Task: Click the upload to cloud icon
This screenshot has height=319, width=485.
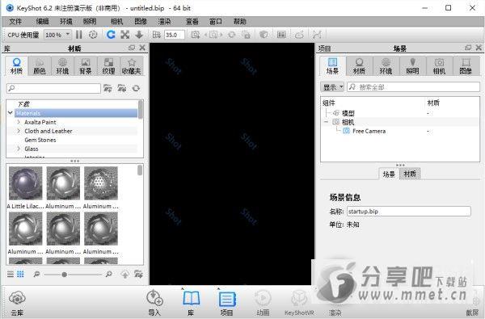Action: click(x=125, y=274)
